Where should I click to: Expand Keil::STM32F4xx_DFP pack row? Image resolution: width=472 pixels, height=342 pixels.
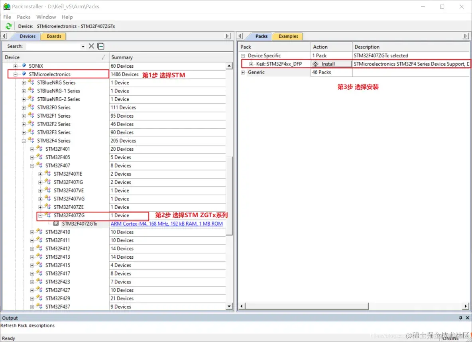(251, 64)
